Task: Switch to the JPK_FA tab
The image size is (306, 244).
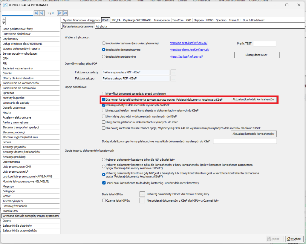Action: (116, 20)
